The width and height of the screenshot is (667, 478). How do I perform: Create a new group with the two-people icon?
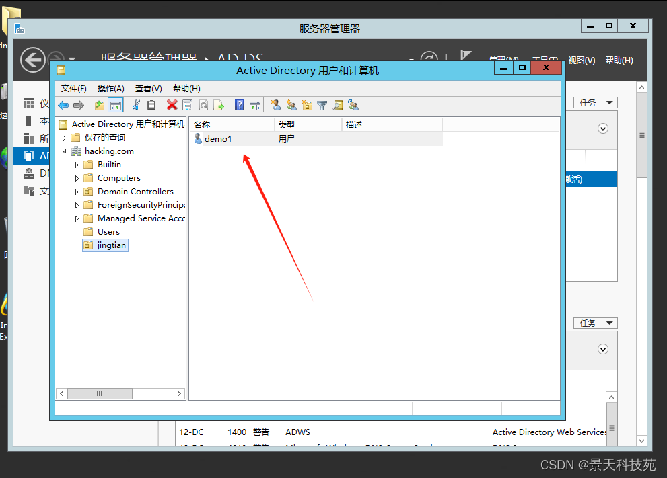tap(291, 105)
